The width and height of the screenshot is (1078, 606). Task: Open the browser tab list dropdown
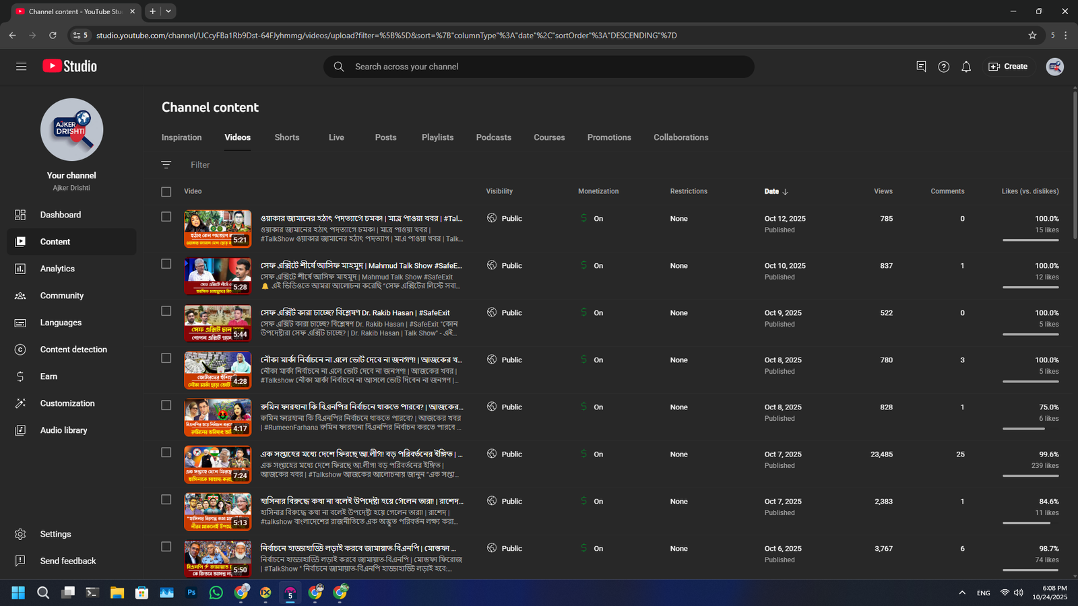(x=168, y=11)
